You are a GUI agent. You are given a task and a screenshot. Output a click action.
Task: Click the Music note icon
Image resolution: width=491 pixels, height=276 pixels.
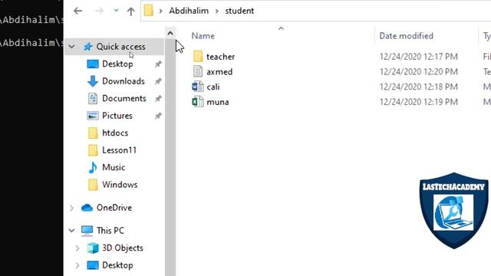point(93,167)
